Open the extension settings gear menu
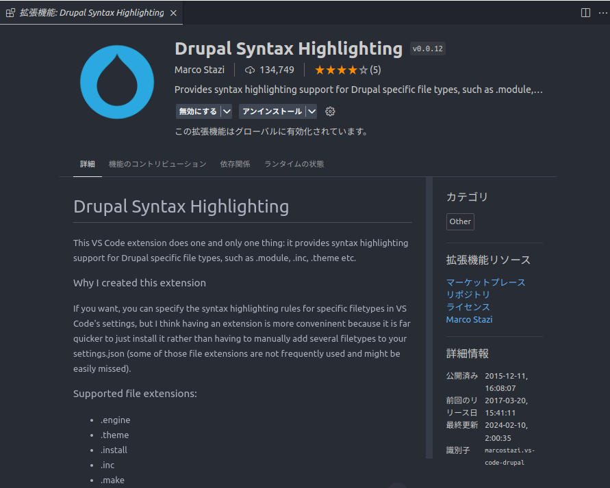The width and height of the screenshot is (610, 488). [330, 111]
